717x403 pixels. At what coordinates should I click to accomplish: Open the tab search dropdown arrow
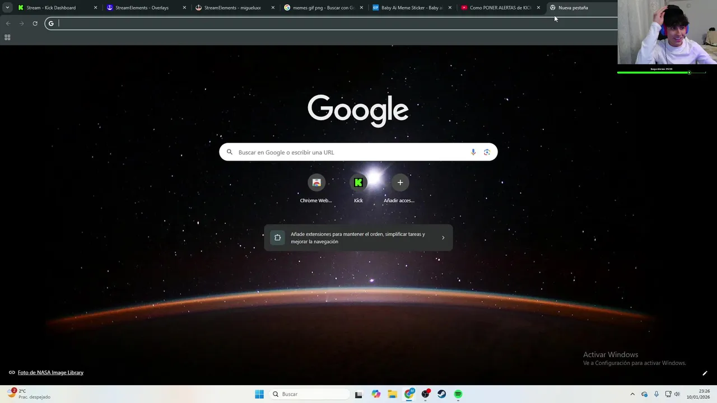coord(7,8)
